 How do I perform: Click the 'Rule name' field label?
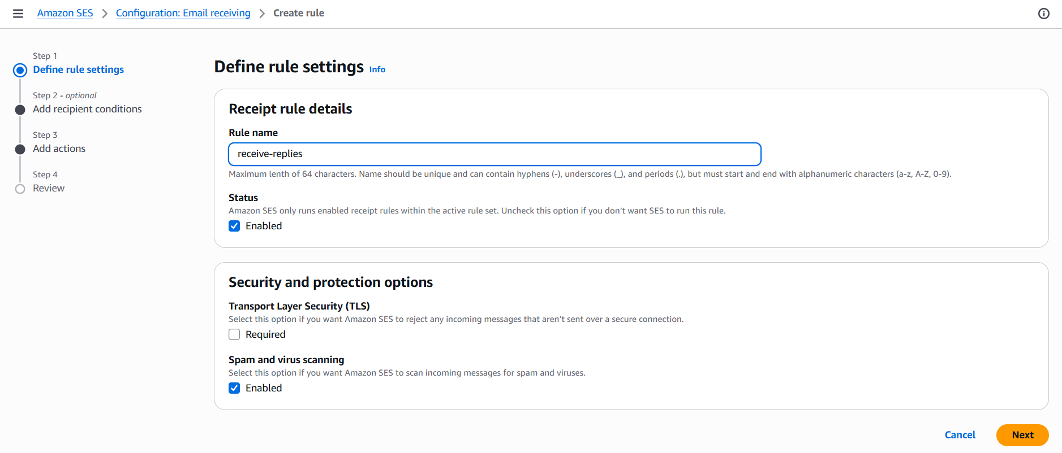[x=253, y=133]
